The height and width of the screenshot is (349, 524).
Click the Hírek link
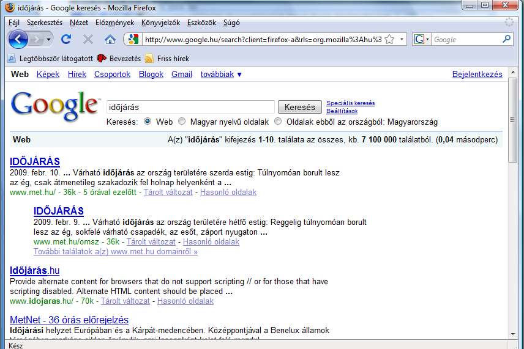click(x=77, y=75)
